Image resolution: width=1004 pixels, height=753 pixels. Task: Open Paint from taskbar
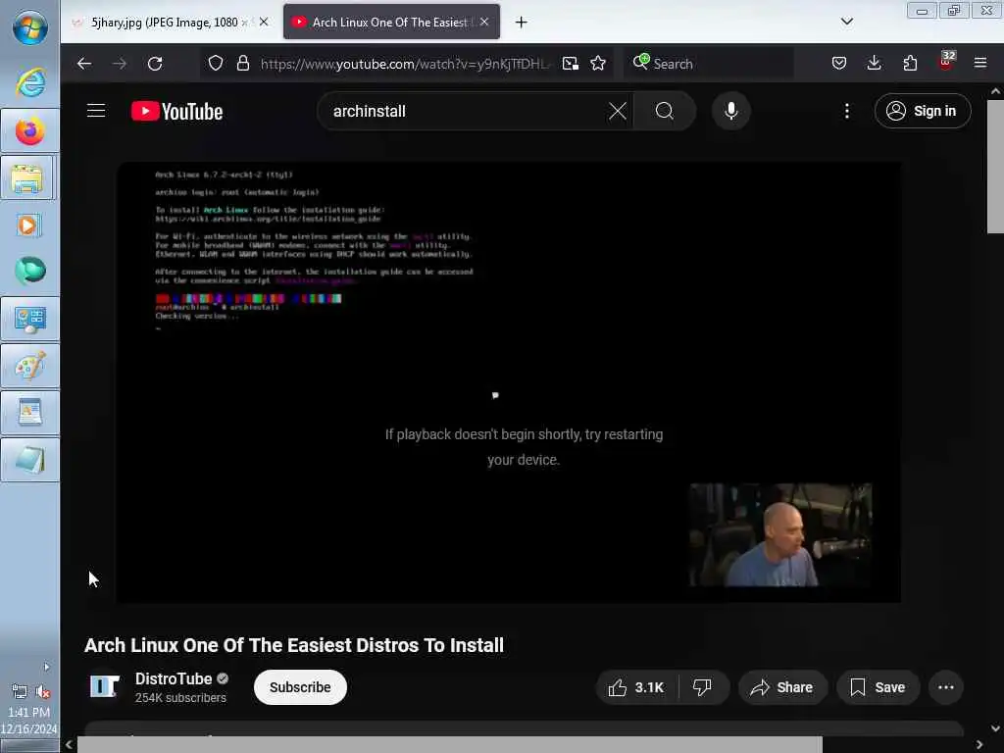pos(30,367)
